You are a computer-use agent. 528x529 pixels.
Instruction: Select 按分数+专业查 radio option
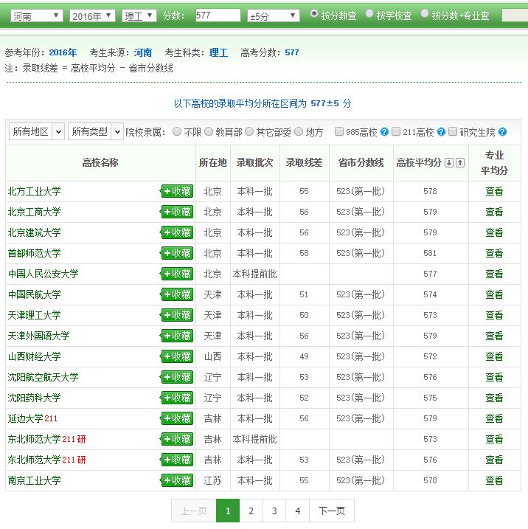[x=425, y=13]
